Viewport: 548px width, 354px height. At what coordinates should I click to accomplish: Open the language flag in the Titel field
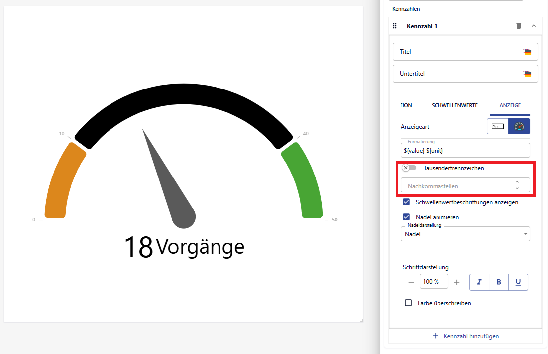click(x=527, y=52)
